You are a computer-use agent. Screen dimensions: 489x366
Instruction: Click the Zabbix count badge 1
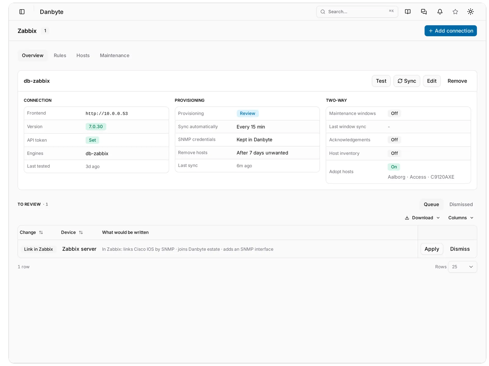click(45, 31)
